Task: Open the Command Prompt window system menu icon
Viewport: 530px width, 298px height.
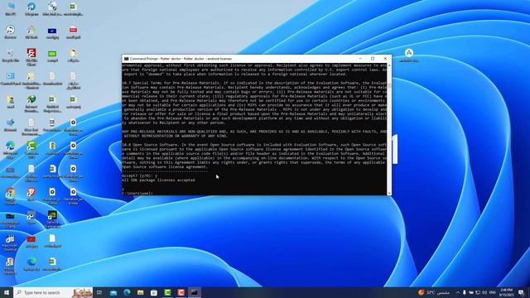Action: 126,59
